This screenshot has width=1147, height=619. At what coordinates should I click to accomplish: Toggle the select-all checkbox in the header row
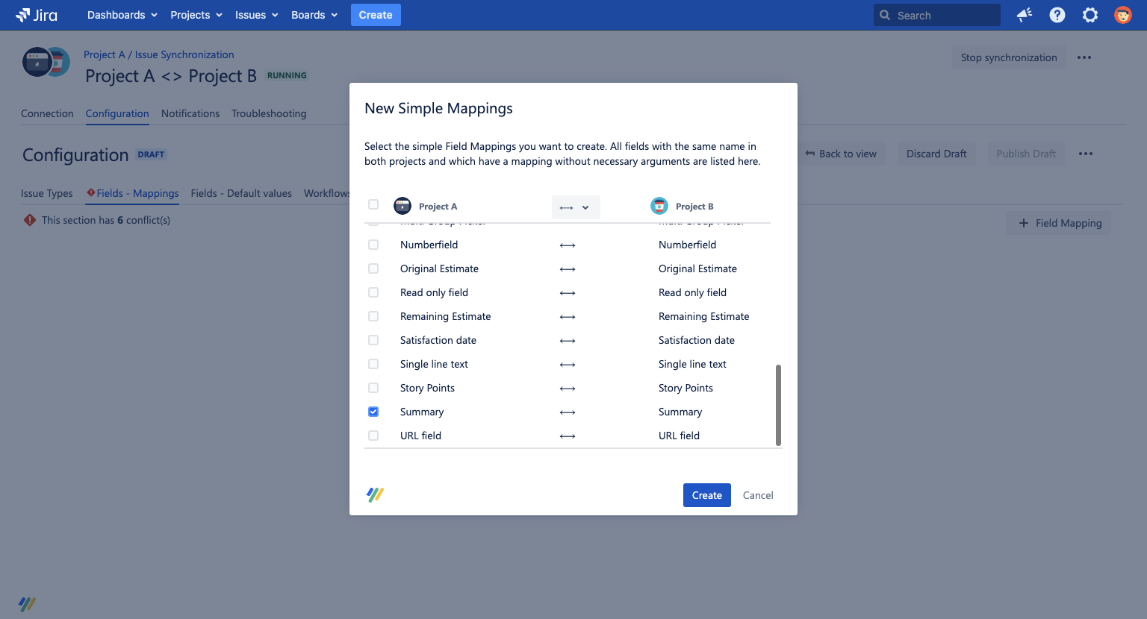pyautogui.click(x=373, y=206)
